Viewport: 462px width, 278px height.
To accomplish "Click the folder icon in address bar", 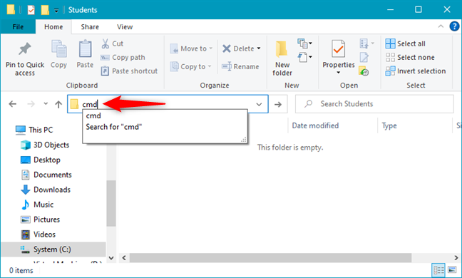I will pyautogui.click(x=74, y=104).
